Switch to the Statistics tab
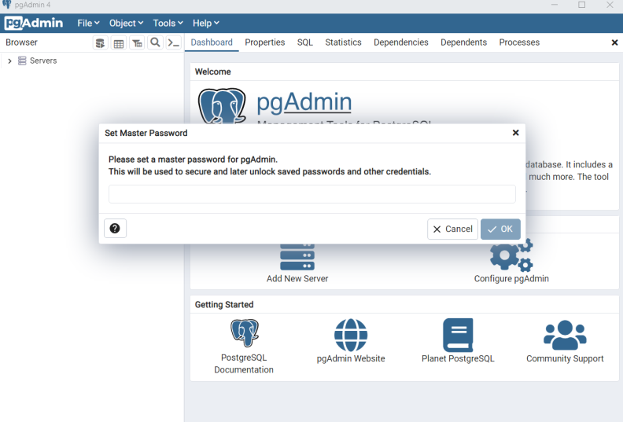Screen dimensions: 623x422 (x=343, y=42)
